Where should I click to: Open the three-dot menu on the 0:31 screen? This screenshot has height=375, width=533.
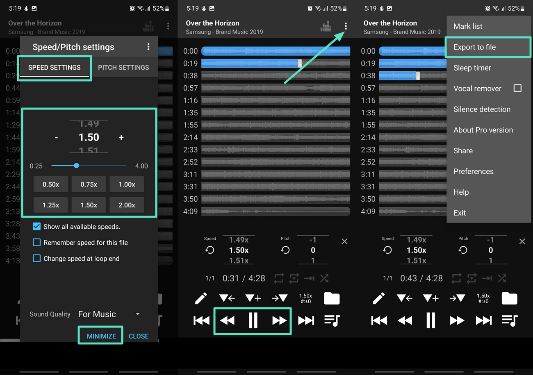click(x=346, y=26)
